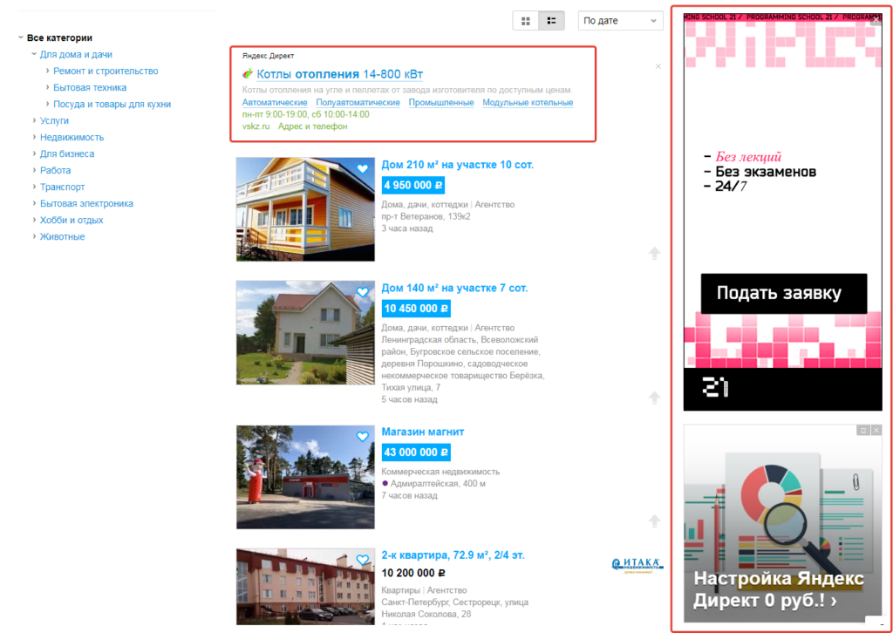Switch to grid view layout
This screenshot has height=633, width=893.
pyautogui.click(x=526, y=21)
